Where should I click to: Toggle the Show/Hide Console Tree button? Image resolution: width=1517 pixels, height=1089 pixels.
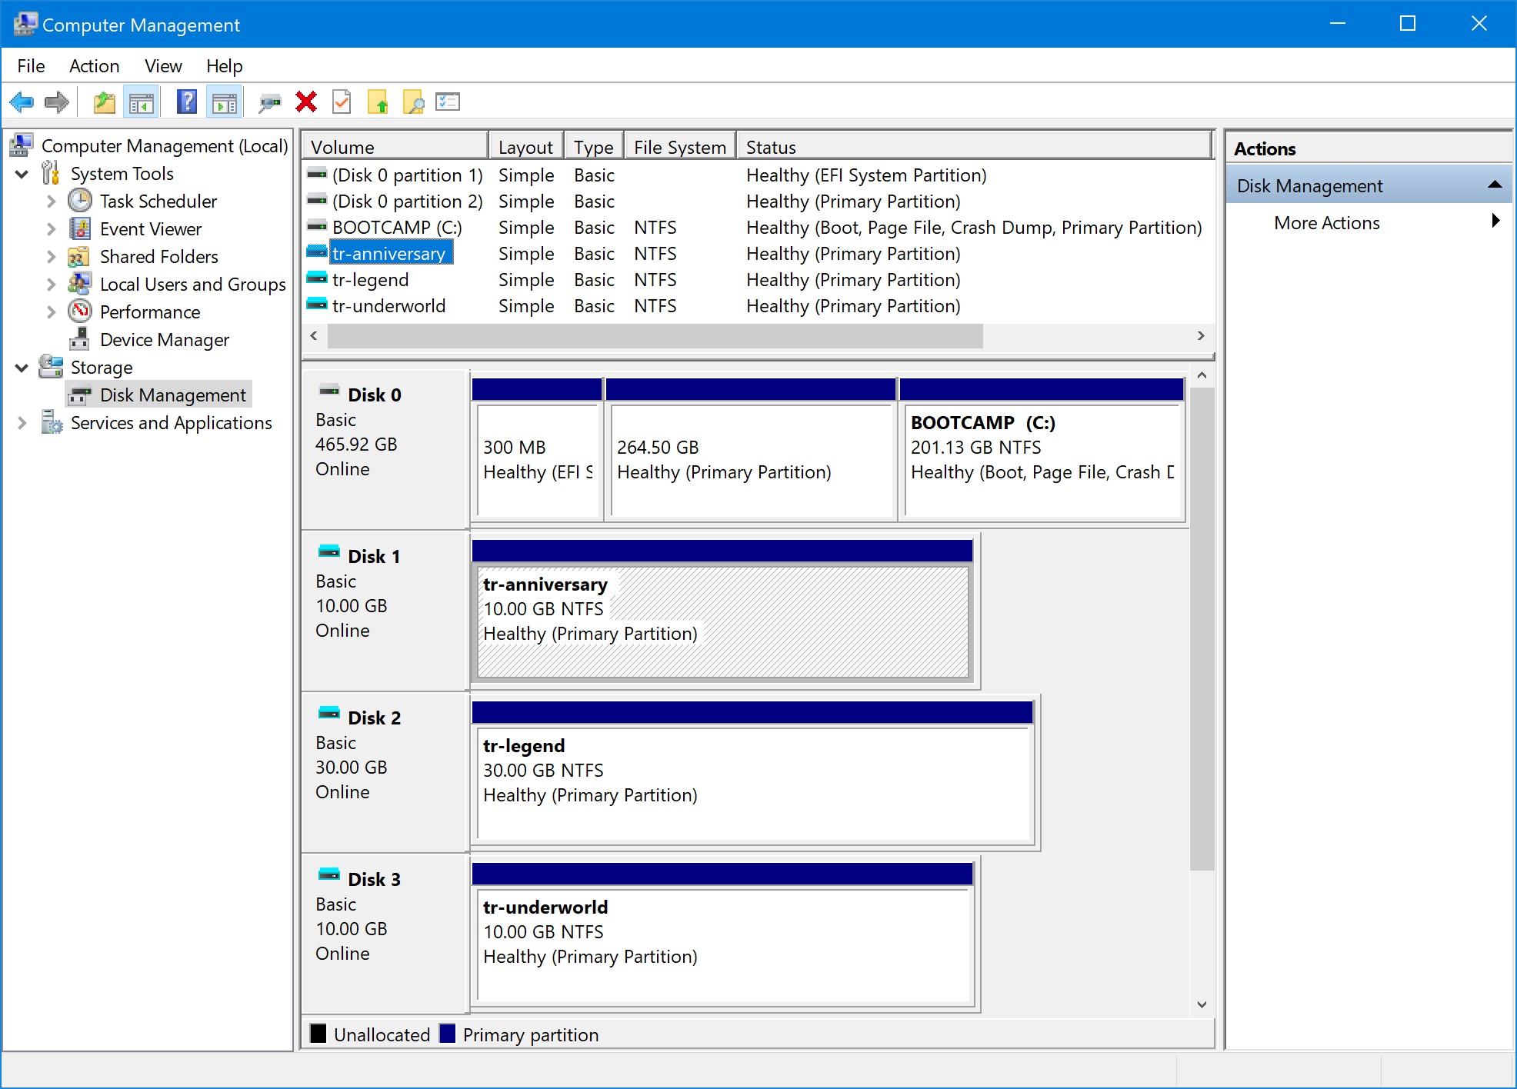[x=141, y=102]
